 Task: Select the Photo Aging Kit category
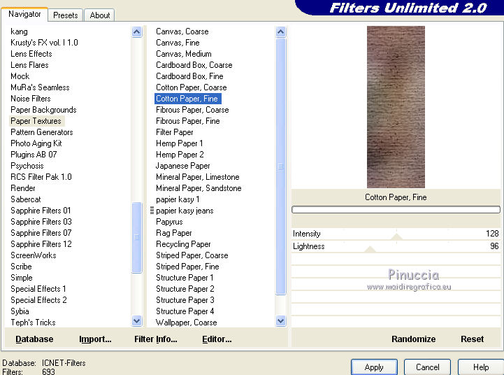(x=36, y=143)
